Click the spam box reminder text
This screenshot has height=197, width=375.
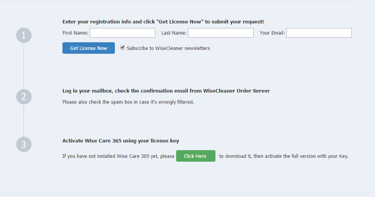[128, 102]
